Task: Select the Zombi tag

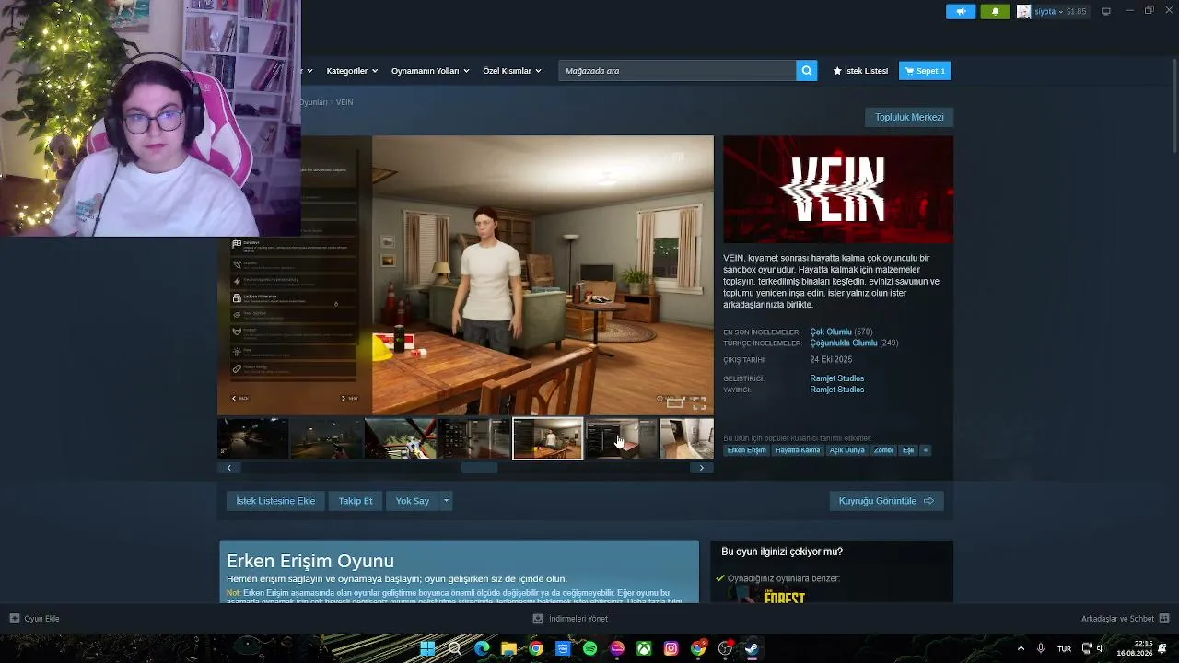Action: point(883,450)
